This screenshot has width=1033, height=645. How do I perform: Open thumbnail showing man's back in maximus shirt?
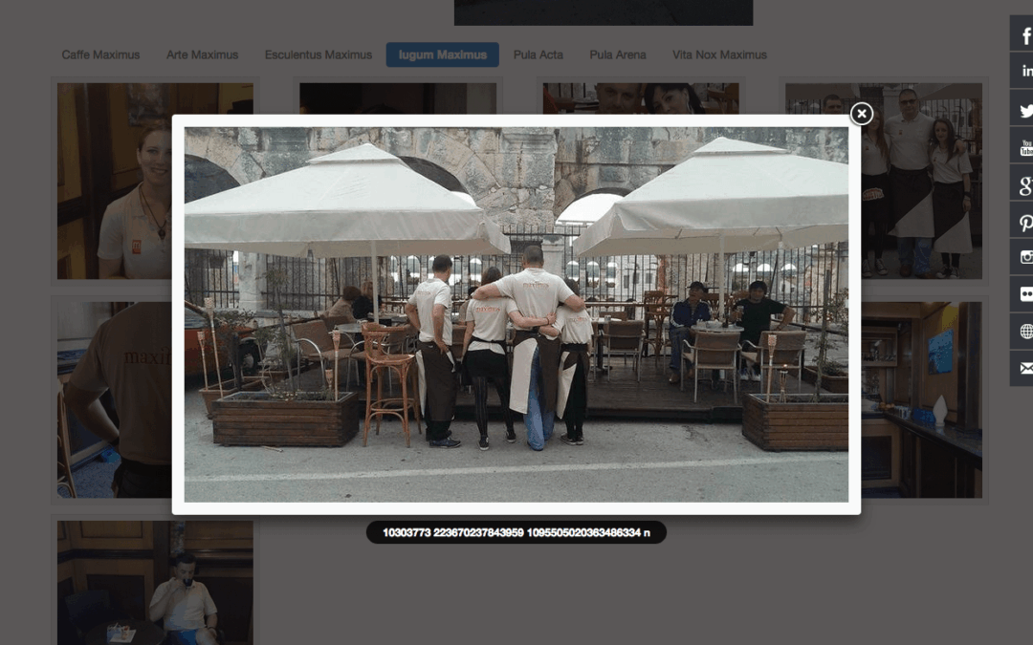(x=114, y=399)
